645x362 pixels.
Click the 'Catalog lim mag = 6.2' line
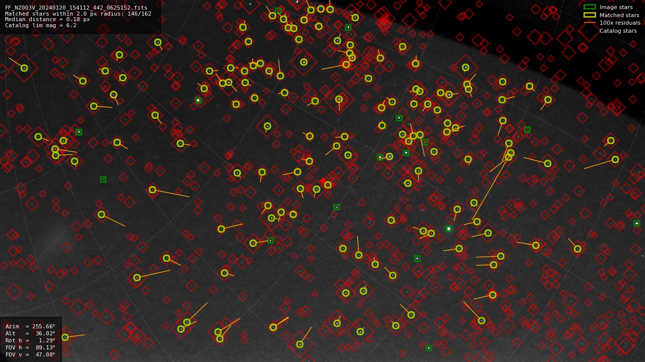[x=41, y=25]
